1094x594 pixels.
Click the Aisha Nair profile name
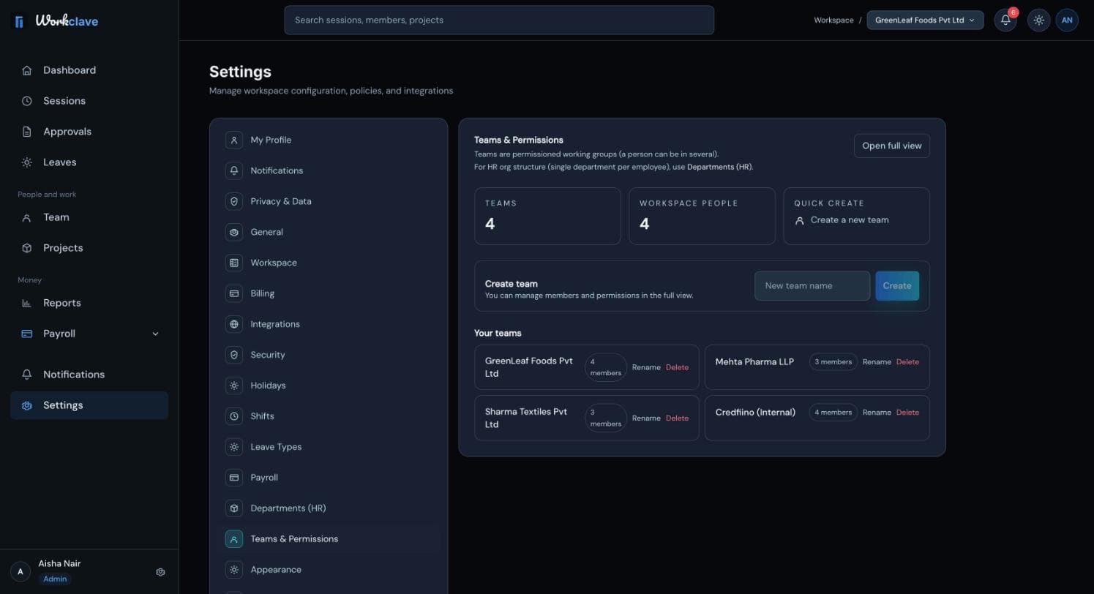(x=59, y=563)
